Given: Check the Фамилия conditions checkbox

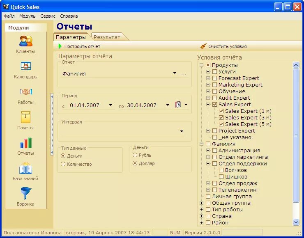Looking at the screenshot, I should pyautogui.click(x=208, y=144).
